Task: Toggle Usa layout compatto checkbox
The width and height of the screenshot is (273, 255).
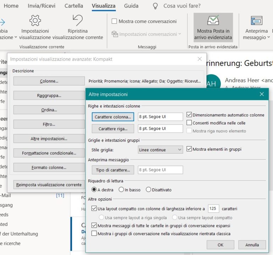Action: pyautogui.click(x=94, y=208)
